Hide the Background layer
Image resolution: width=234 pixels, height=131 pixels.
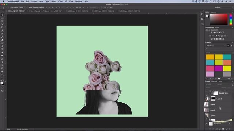207,124
